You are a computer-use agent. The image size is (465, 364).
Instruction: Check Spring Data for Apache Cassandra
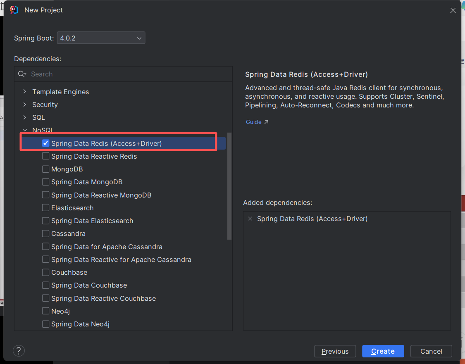pos(45,246)
